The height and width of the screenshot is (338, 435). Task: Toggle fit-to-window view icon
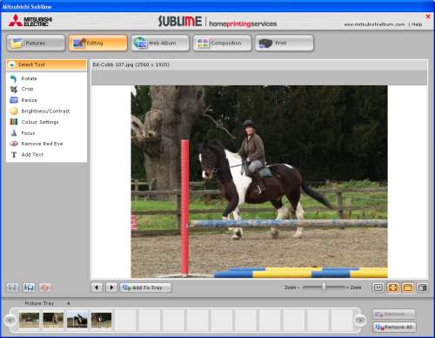pyautogui.click(x=392, y=287)
